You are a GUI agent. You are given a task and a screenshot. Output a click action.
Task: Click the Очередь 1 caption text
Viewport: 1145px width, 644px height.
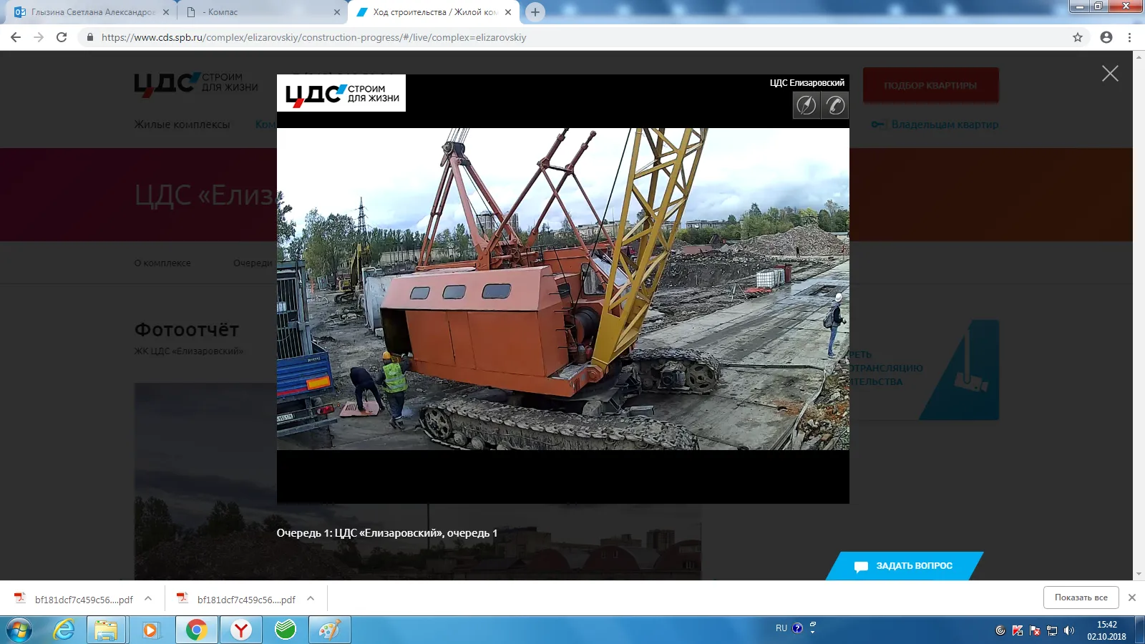pos(387,533)
